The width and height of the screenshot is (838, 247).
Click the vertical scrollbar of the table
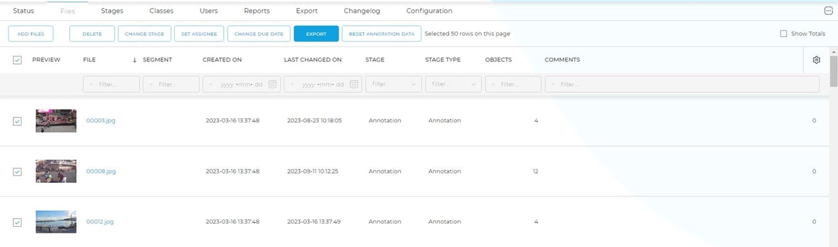(x=833, y=72)
